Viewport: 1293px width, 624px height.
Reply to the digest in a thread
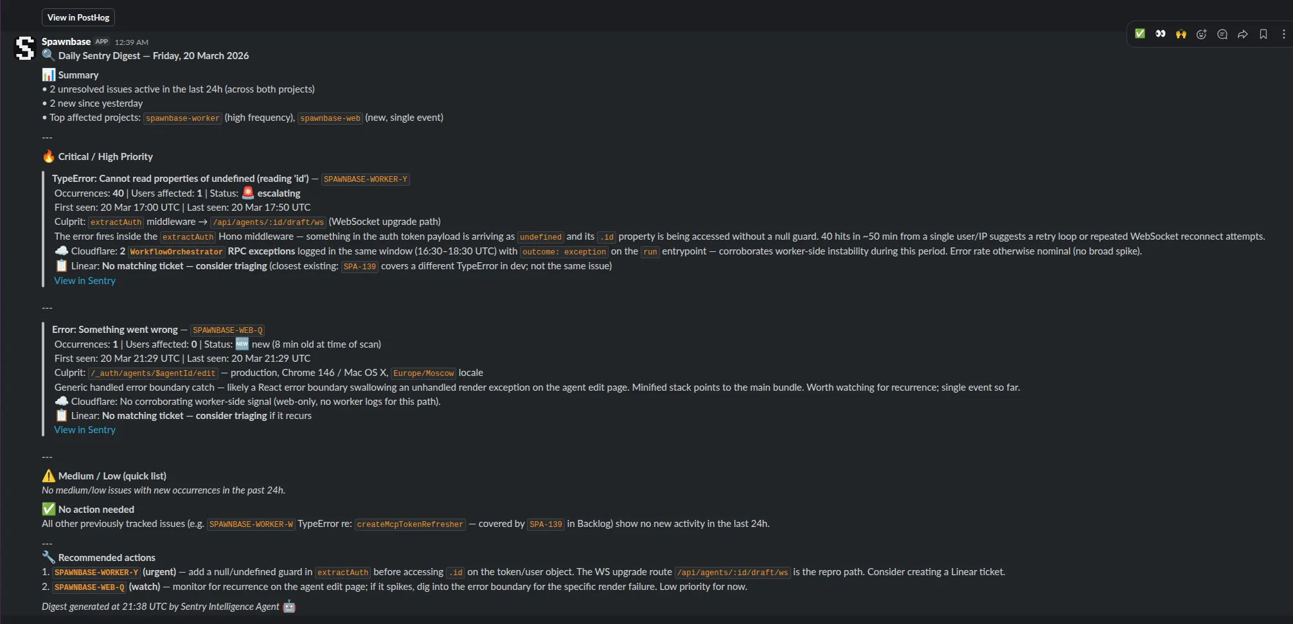click(1222, 34)
